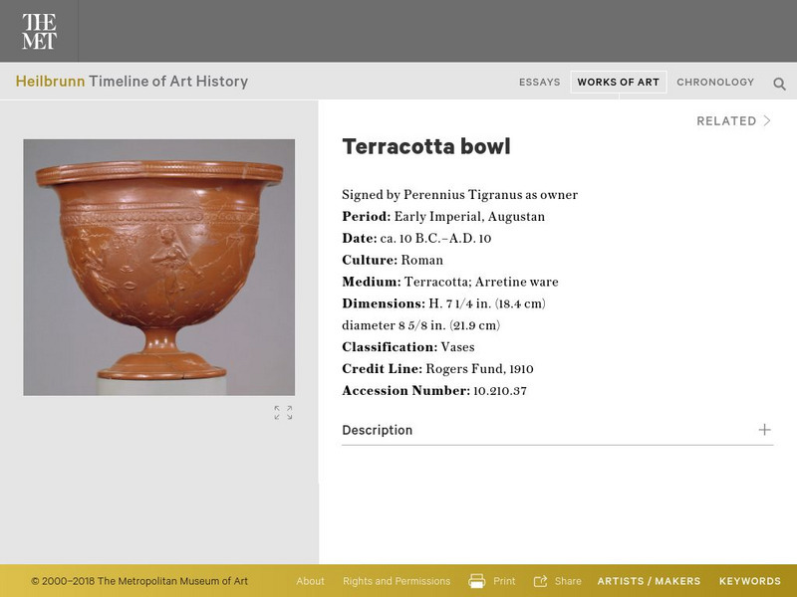Go to the Chronology tab
The height and width of the screenshot is (597, 797).
tap(715, 83)
